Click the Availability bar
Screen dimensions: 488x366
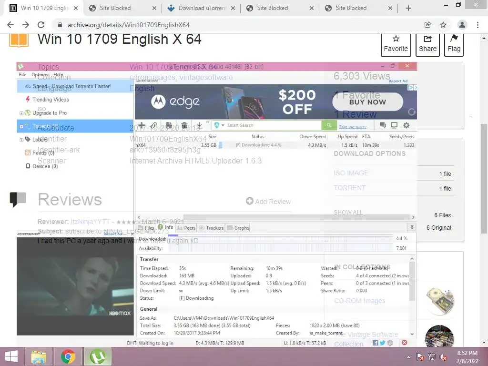(280, 248)
